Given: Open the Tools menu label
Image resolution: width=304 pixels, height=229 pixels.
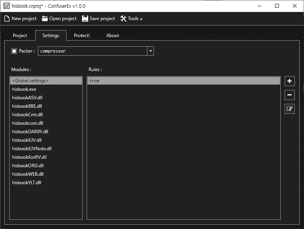Looking at the screenshot, I should [133, 19].
